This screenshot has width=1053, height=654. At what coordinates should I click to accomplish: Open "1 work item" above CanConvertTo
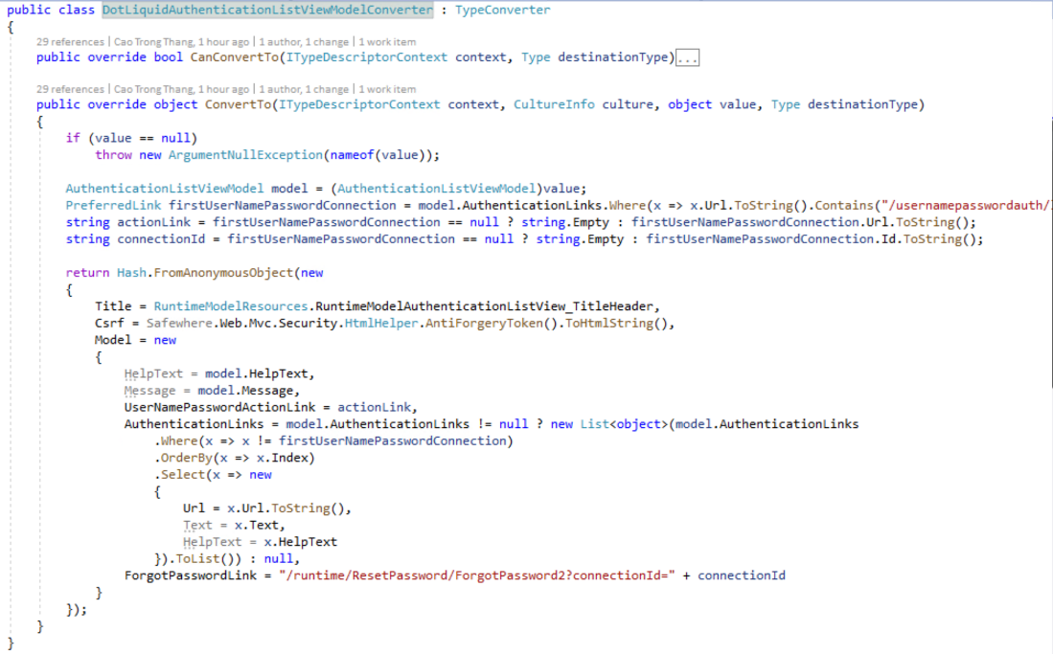coord(387,42)
